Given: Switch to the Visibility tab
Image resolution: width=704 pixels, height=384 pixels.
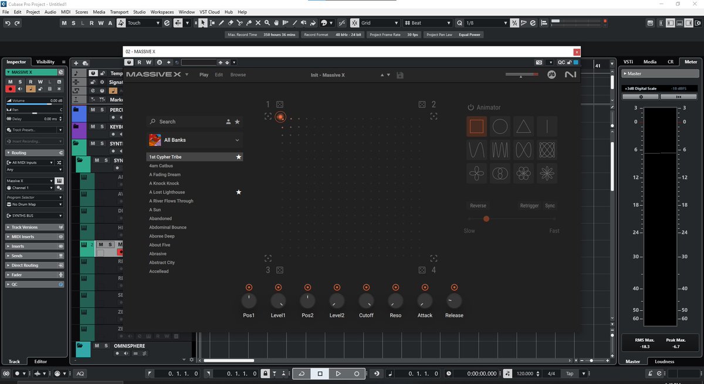Looking at the screenshot, I should [x=45, y=62].
